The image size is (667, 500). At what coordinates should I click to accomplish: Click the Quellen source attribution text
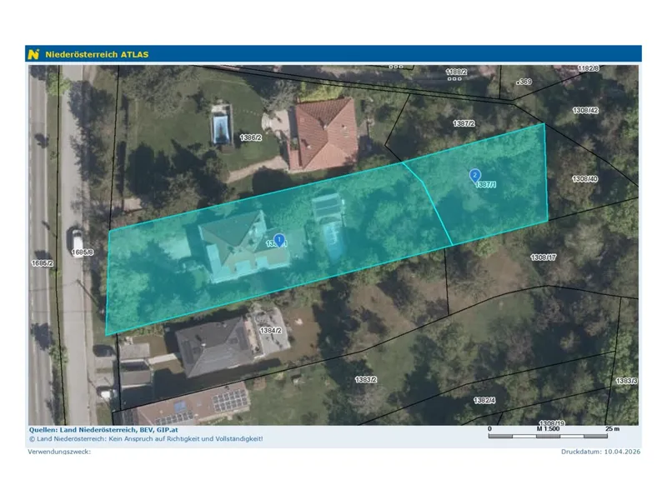point(103,430)
